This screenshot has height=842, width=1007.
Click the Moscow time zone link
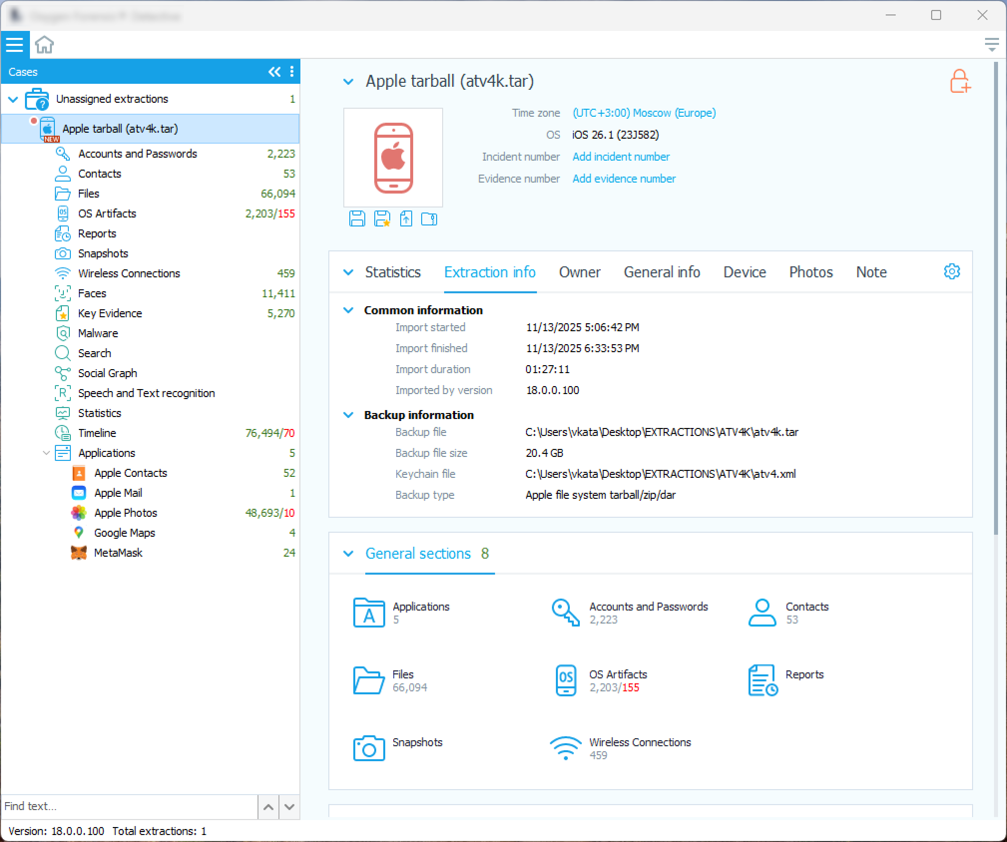[644, 113]
